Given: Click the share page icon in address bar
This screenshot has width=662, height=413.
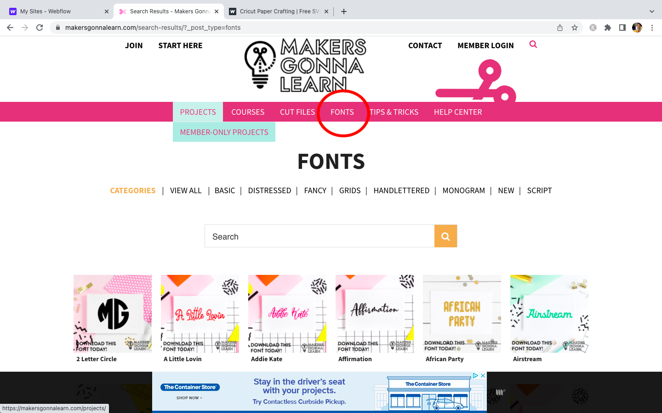Looking at the screenshot, I should pyautogui.click(x=560, y=28).
